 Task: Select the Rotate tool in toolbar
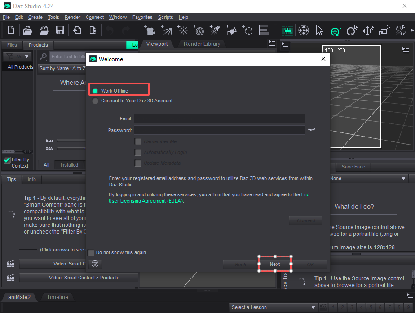[351, 31]
